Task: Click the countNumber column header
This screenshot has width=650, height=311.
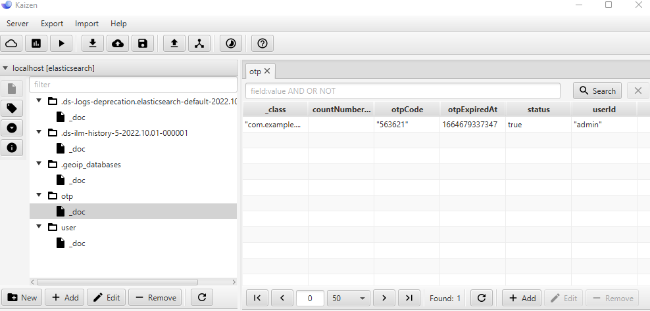Action: (x=341, y=110)
